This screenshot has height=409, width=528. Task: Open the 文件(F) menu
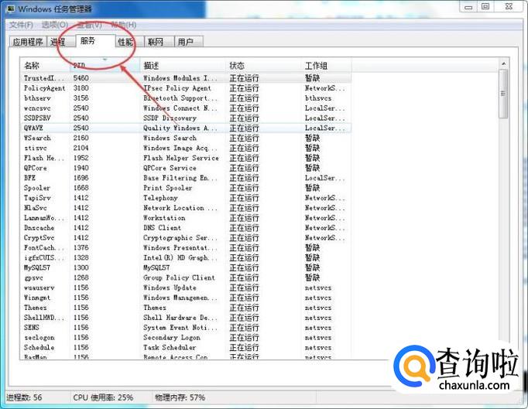click(x=21, y=25)
